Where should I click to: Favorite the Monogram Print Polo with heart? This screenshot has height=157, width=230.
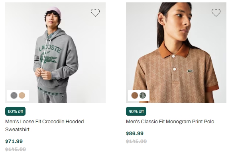click(x=216, y=13)
